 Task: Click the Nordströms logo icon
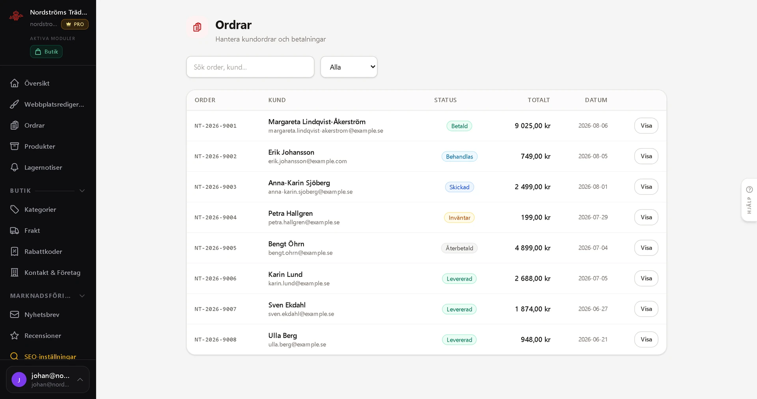point(16,16)
